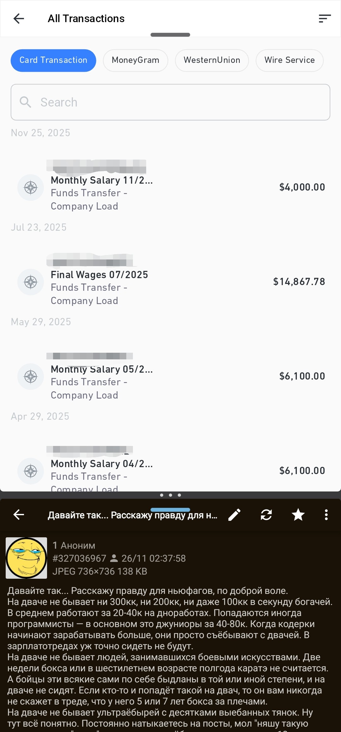
Task: Open the Final Wages 07/2025 transaction
Action: tap(170, 282)
